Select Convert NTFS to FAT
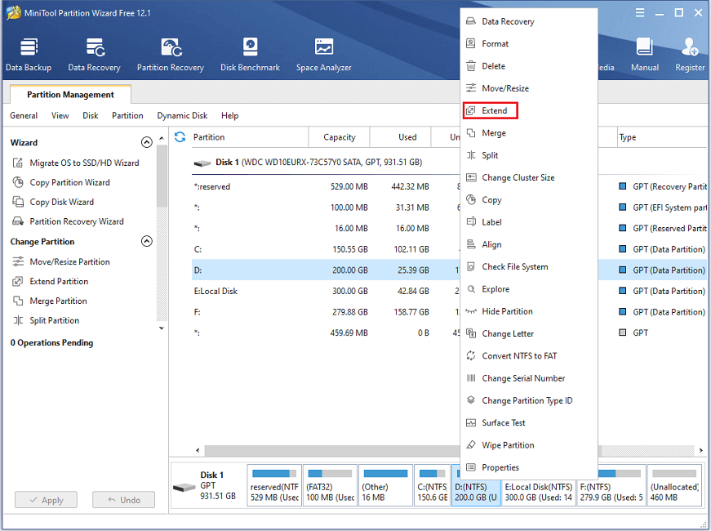This screenshot has width=711, height=531. tap(529, 356)
